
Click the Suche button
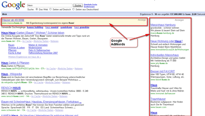pyautogui.click(x=78, y=5)
